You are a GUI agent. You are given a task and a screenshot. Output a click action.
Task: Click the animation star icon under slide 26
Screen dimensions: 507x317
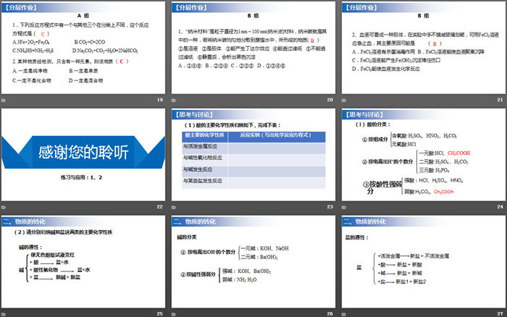pos(174,313)
